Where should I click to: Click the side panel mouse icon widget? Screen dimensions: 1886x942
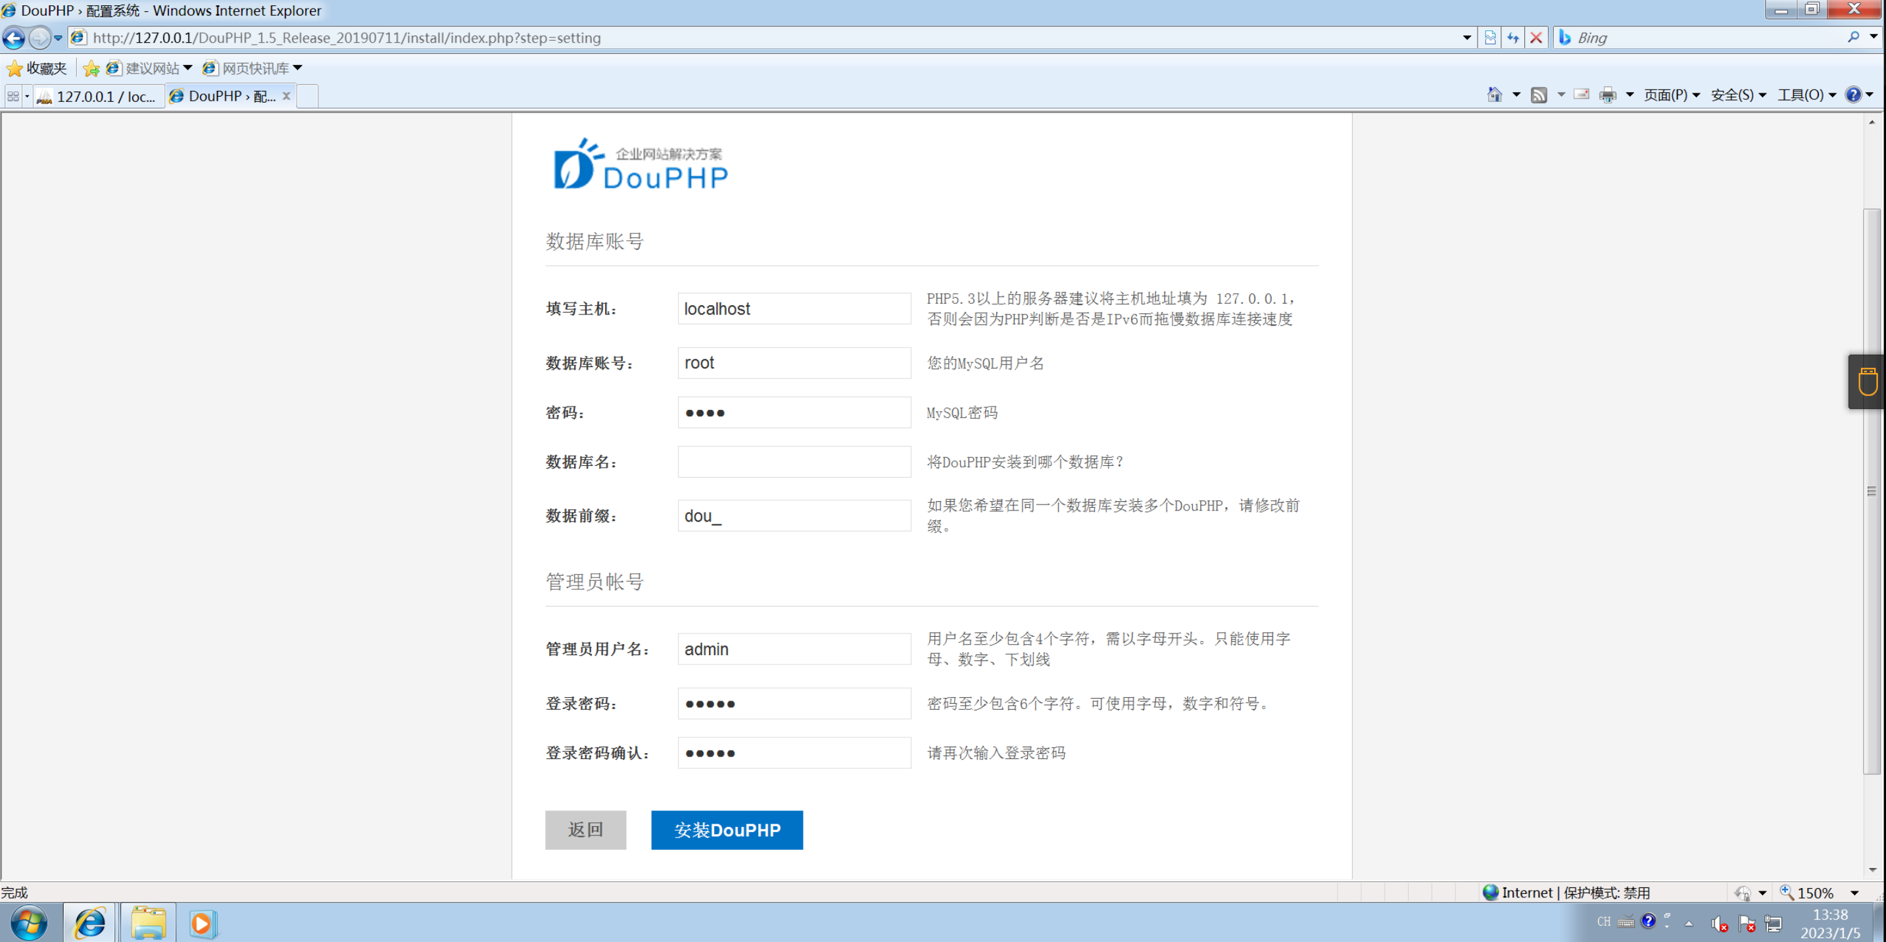pos(1867,382)
